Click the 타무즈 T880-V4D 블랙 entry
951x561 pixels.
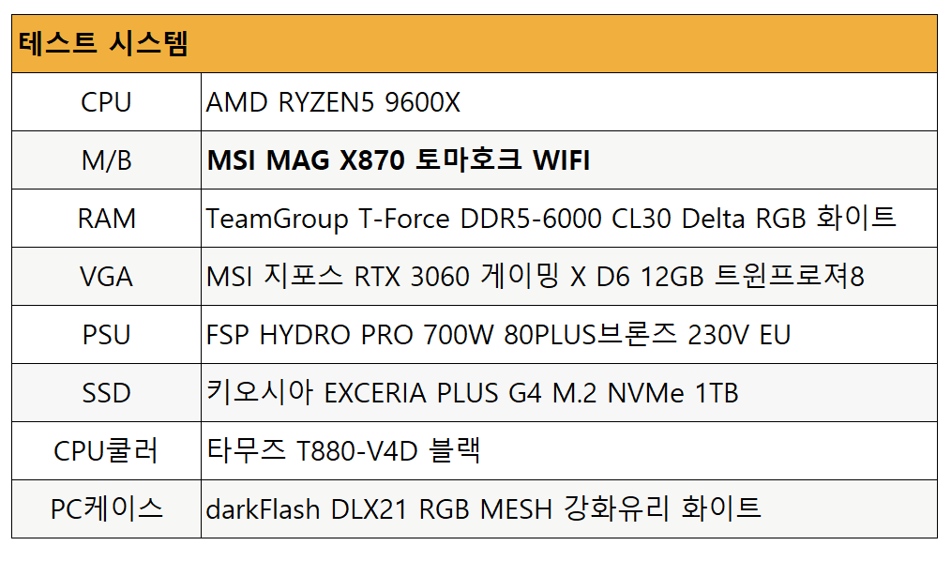click(x=343, y=451)
